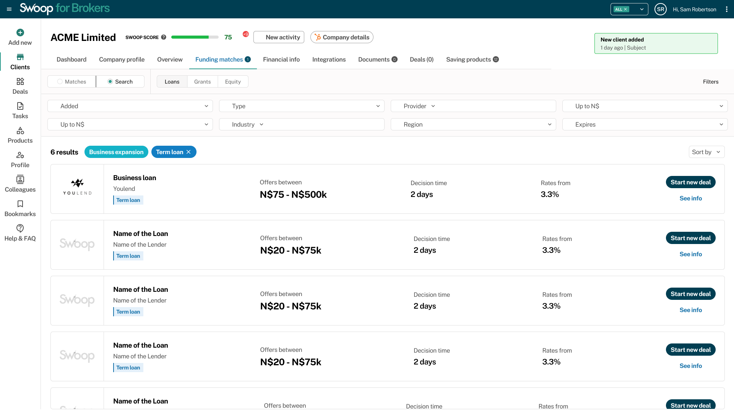Open the Sort by dropdown
Image resolution: width=734 pixels, height=410 pixels.
706,152
